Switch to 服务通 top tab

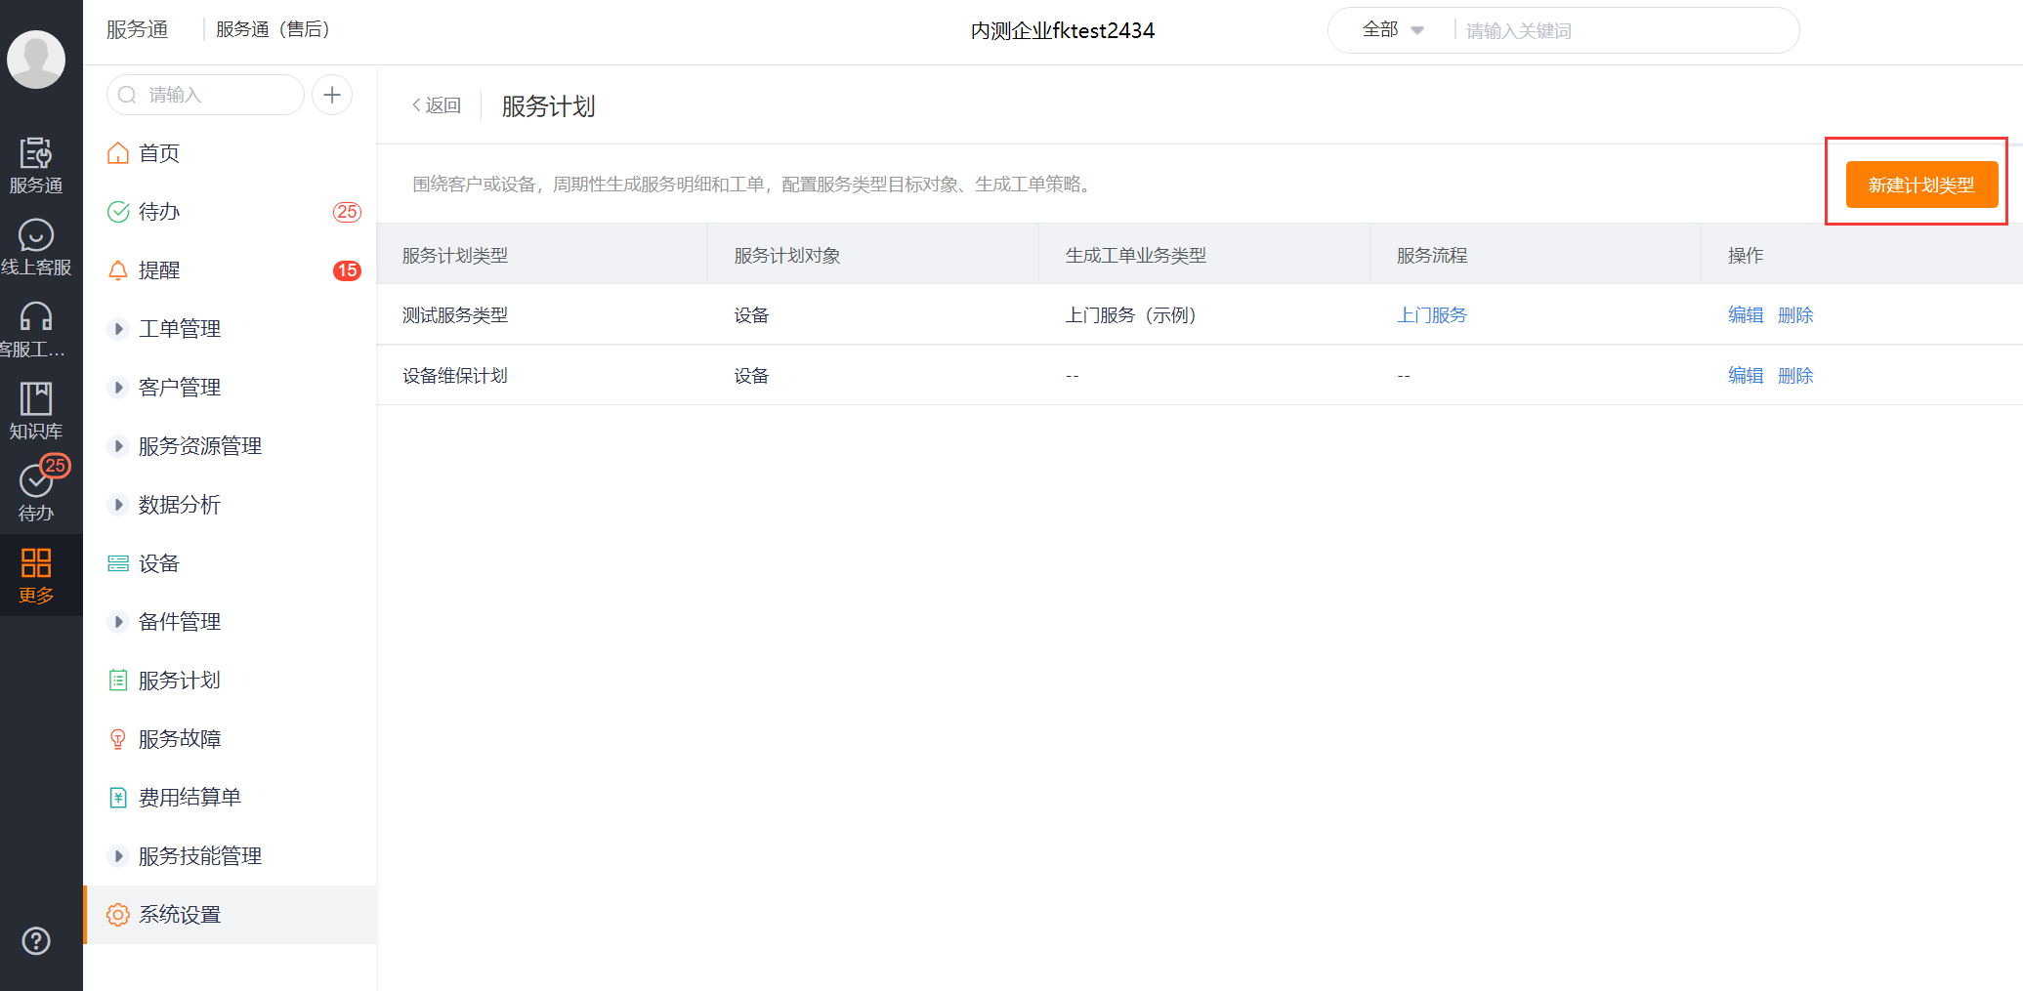click(x=138, y=29)
